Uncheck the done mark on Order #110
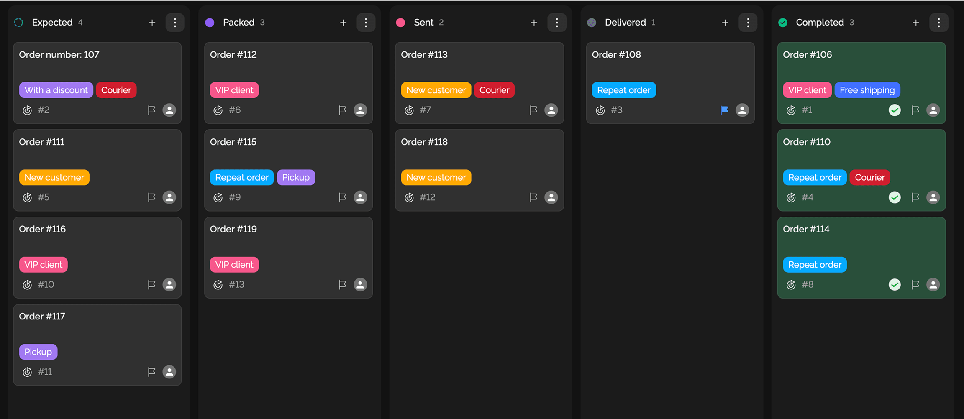Image resolution: width=964 pixels, height=419 pixels. tap(895, 197)
